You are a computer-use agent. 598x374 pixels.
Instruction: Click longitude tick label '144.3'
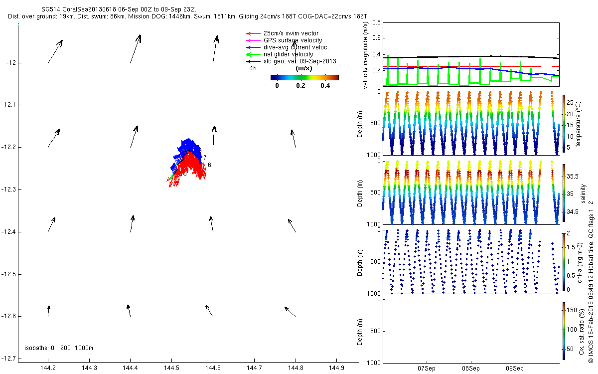[89, 369]
